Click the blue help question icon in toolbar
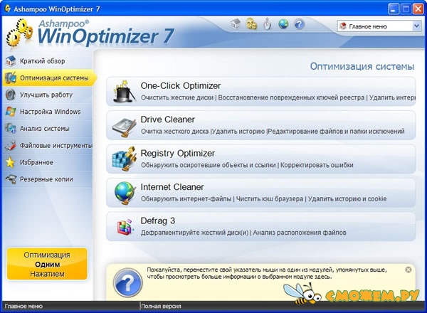Image resolution: width=427 pixels, height=313 pixels. [x=299, y=24]
